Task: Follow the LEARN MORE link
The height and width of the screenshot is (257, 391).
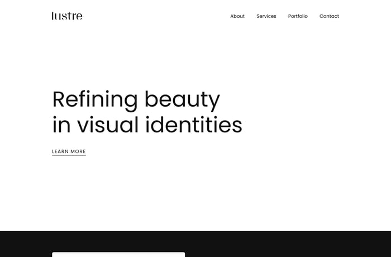Action: tap(69, 152)
